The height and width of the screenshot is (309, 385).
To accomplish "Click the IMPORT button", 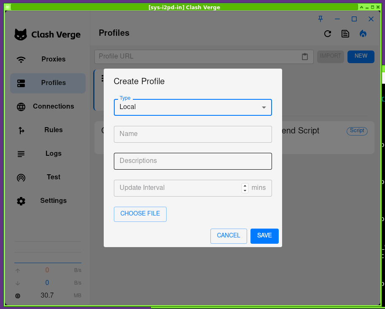I will pos(330,56).
